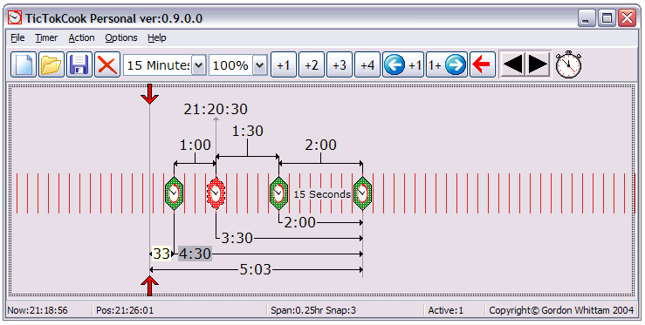Open the Options menu
The height and width of the screenshot is (325, 645).
pos(121,37)
